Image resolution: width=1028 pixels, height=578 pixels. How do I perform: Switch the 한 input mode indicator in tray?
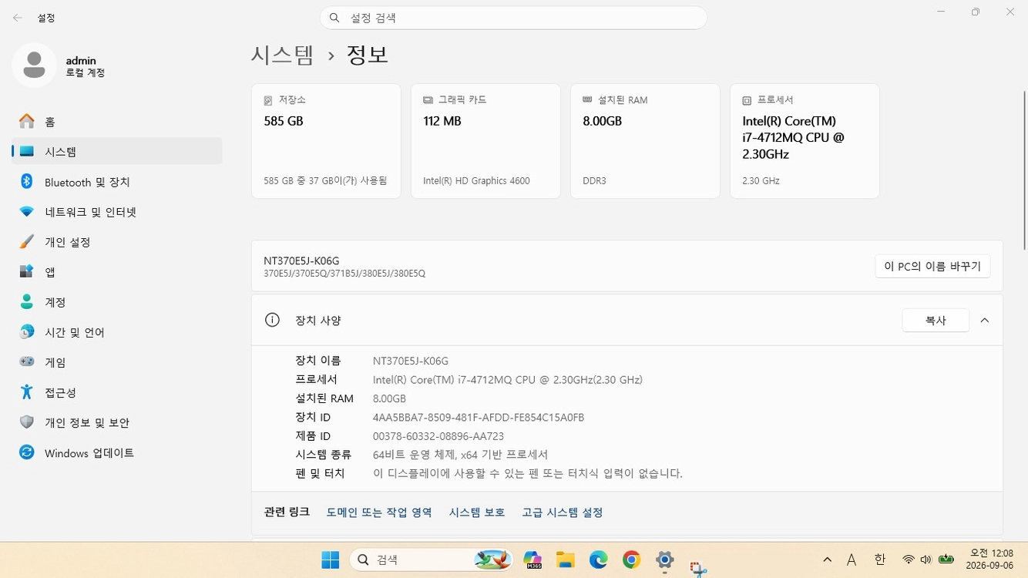click(879, 560)
